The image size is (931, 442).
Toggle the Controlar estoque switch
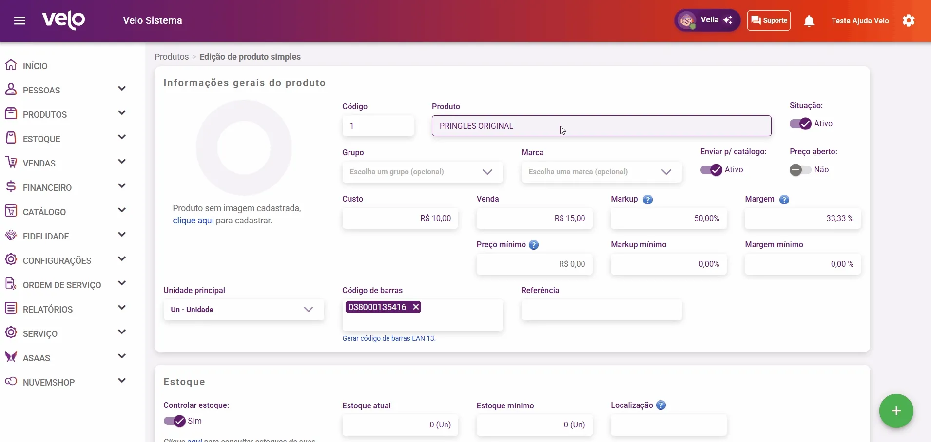175,421
